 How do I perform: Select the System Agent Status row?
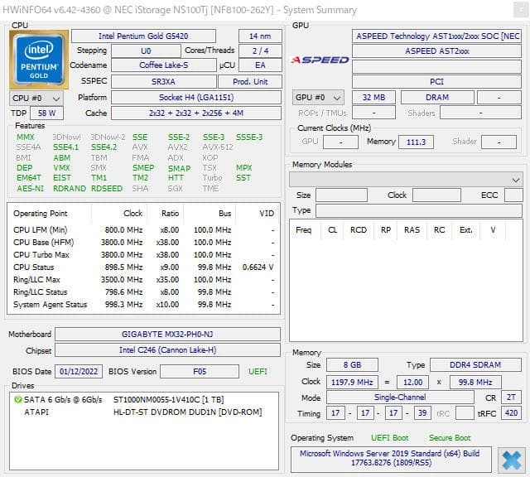pos(143,305)
